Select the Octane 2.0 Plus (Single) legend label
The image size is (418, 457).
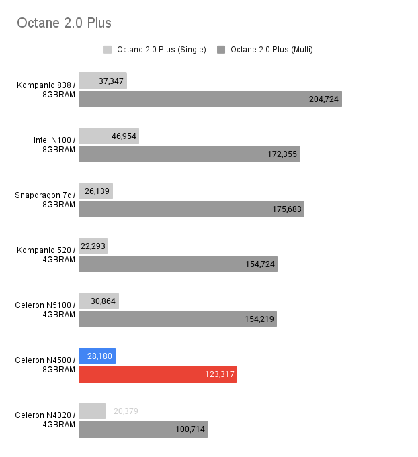pos(161,50)
